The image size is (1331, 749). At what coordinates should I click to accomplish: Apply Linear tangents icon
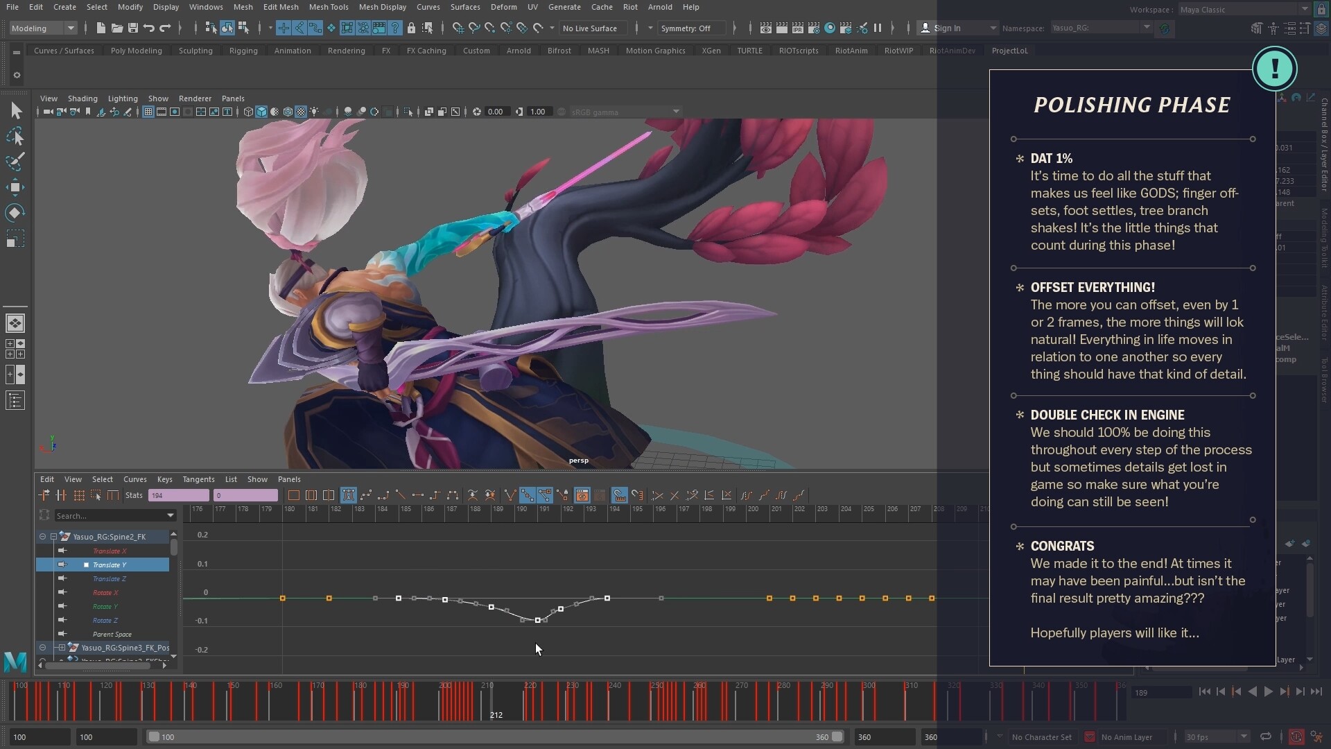pyautogui.click(x=401, y=495)
